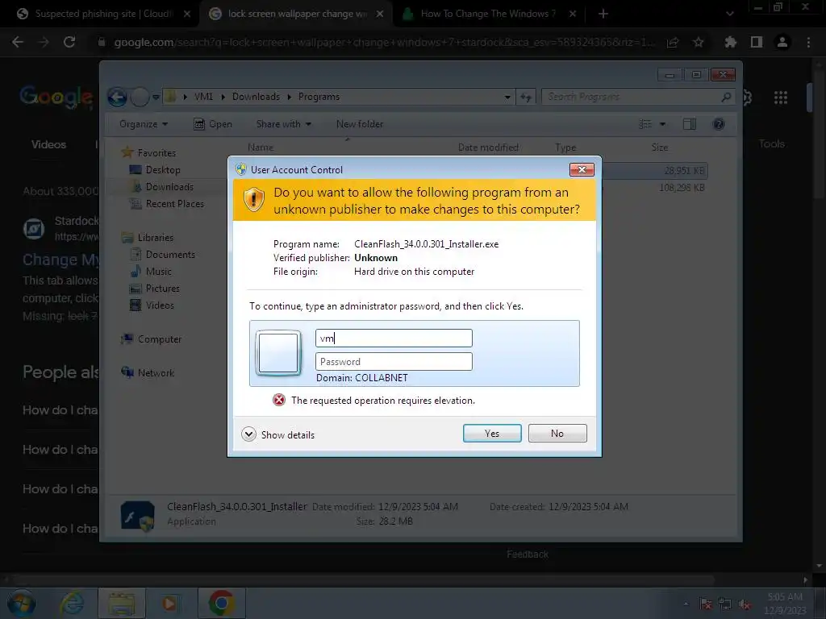Open a new Chrome tab
Viewport: 826px width, 619px height.
click(x=603, y=14)
